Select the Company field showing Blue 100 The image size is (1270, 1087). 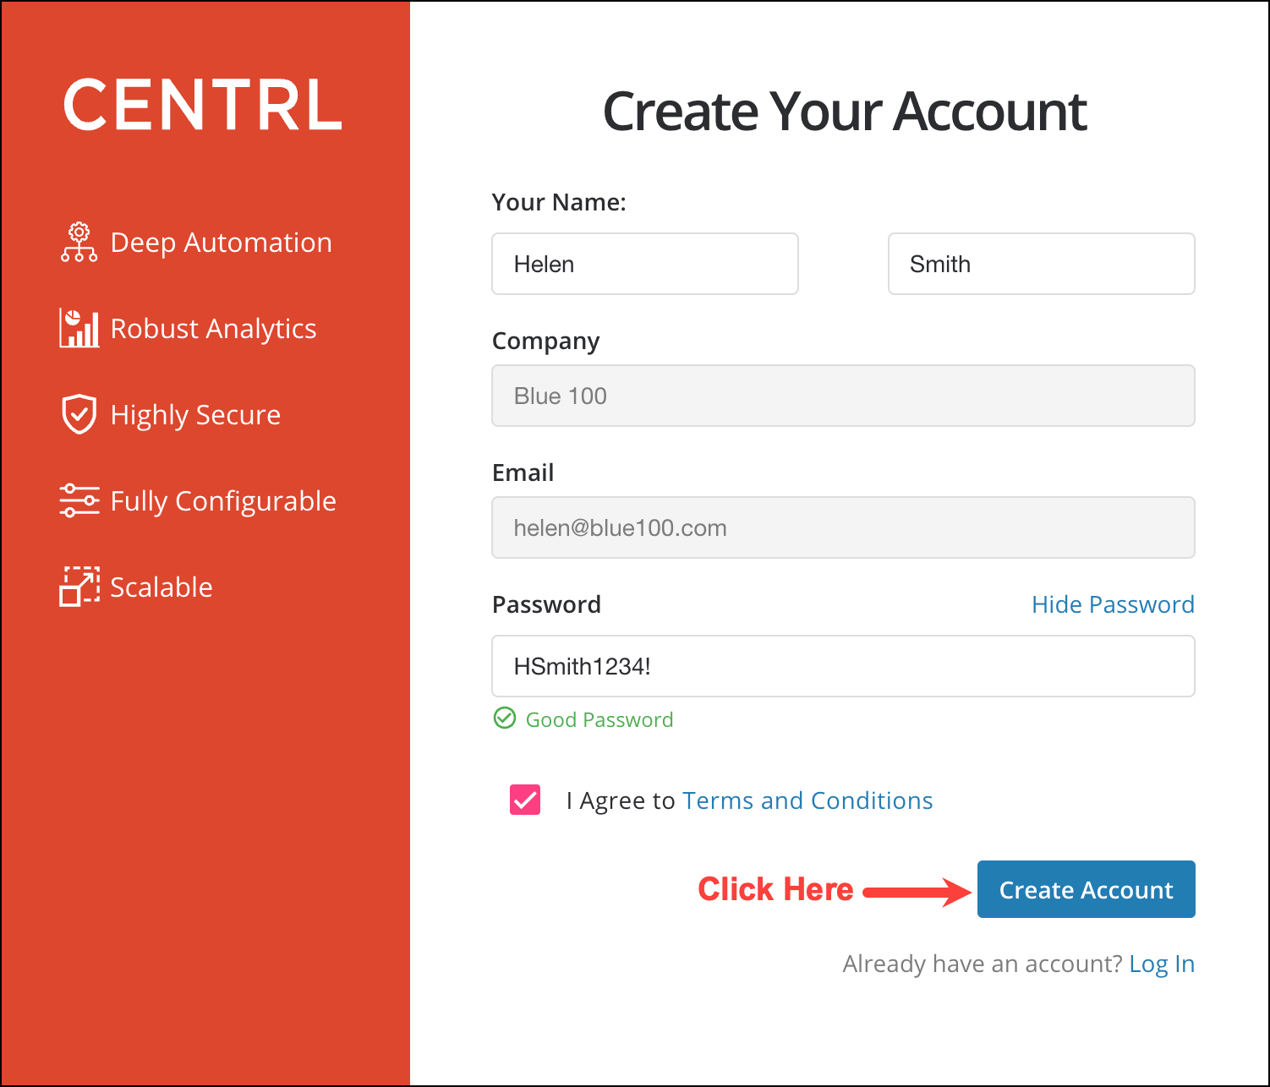coord(843,396)
